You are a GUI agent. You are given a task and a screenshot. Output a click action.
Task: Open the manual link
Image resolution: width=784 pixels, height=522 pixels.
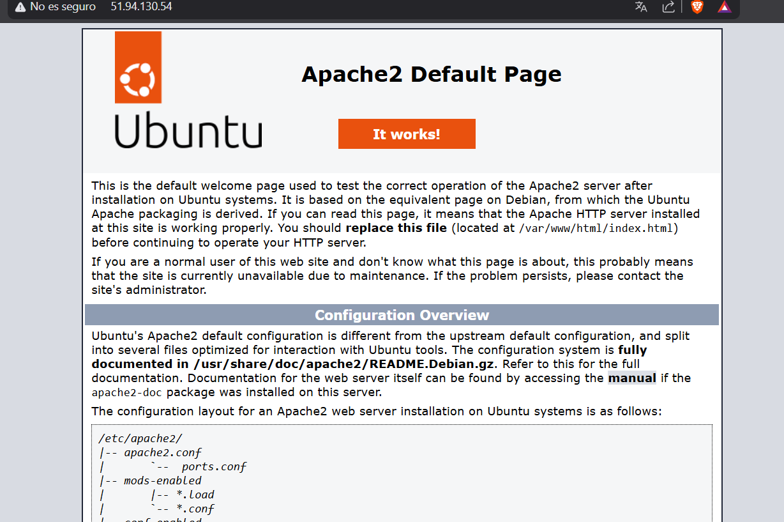click(x=631, y=378)
